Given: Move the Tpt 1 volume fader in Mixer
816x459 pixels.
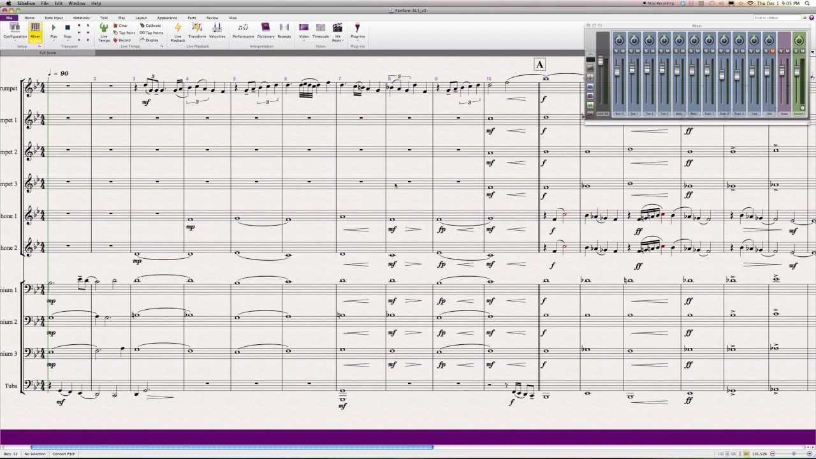Looking at the screenshot, I should 632,68.
